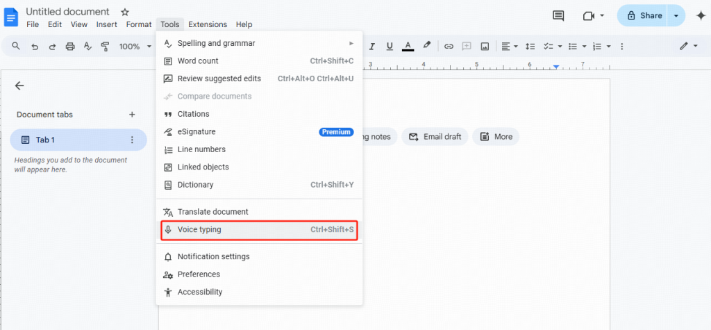Apply italic formatting

click(372, 47)
